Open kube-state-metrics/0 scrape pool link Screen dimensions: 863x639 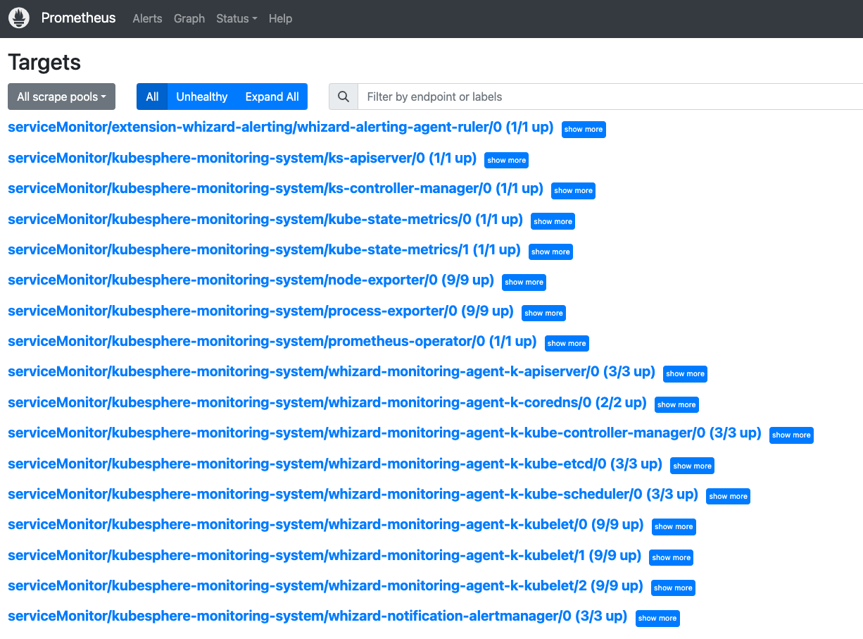tap(265, 219)
